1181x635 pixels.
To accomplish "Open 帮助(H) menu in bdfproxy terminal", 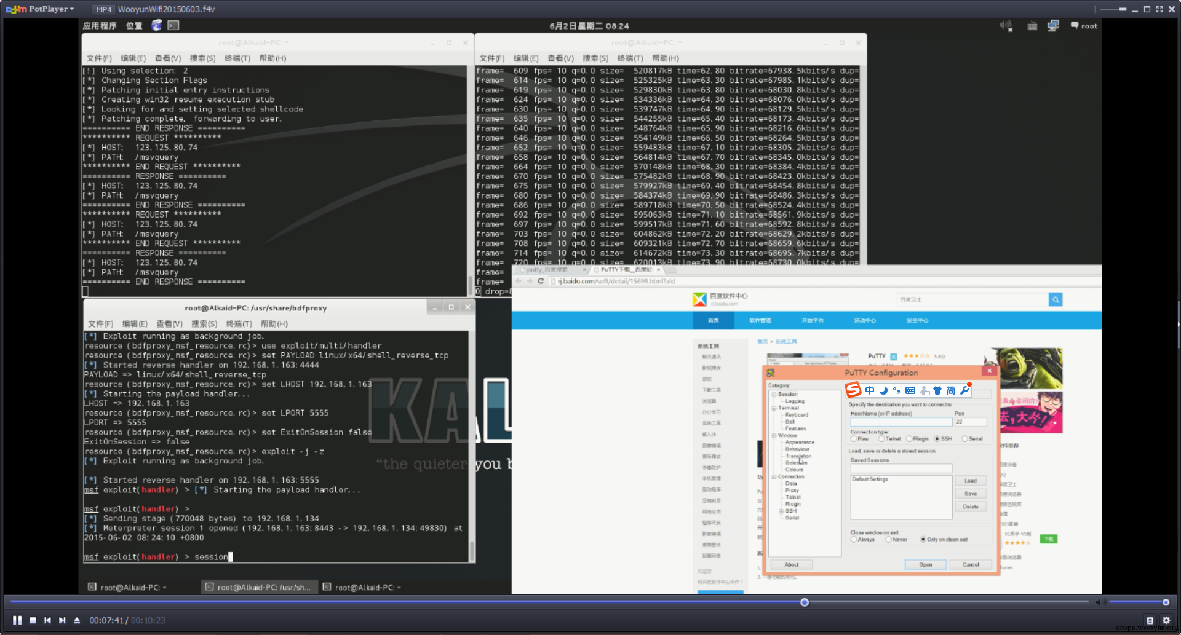I will (x=274, y=324).
